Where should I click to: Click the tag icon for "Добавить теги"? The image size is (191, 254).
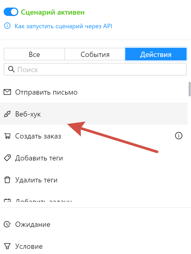tap(7, 158)
